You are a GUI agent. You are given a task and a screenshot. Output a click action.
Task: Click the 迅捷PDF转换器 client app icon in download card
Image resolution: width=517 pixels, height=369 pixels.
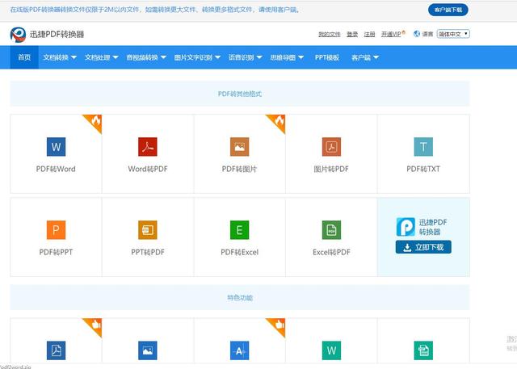click(x=406, y=227)
